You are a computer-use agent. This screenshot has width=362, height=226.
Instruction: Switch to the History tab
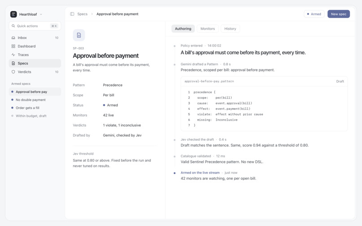coord(230,29)
